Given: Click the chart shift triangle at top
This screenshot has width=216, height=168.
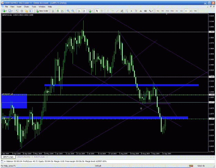Looking at the screenshot, I should 167,14.
